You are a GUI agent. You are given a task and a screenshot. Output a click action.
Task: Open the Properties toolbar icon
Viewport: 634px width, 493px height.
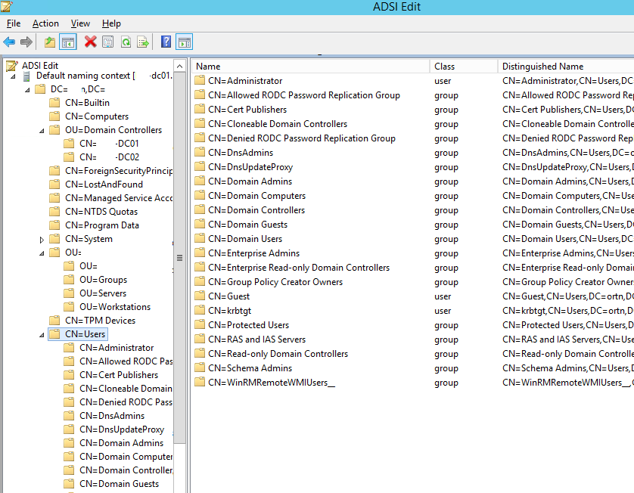(x=107, y=42)
